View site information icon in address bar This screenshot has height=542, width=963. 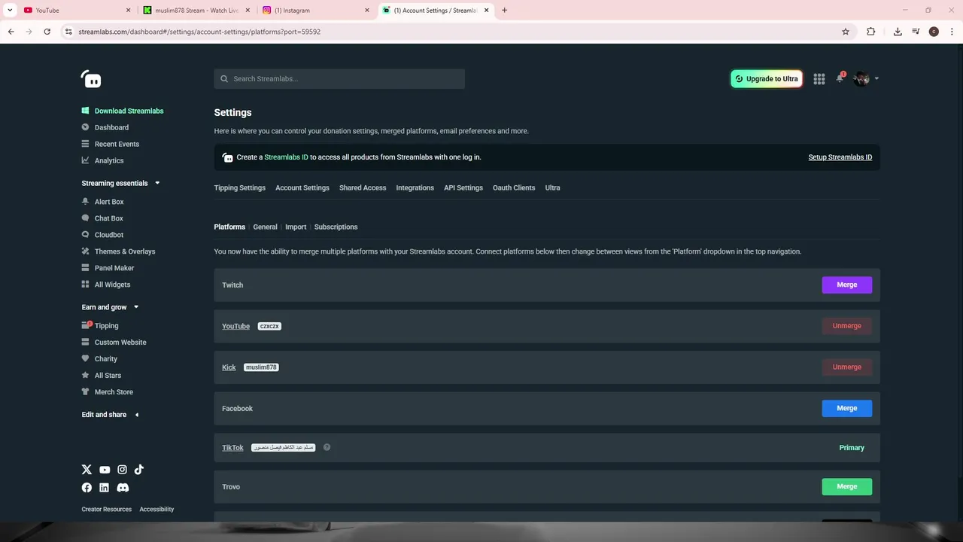click(68, 32)
